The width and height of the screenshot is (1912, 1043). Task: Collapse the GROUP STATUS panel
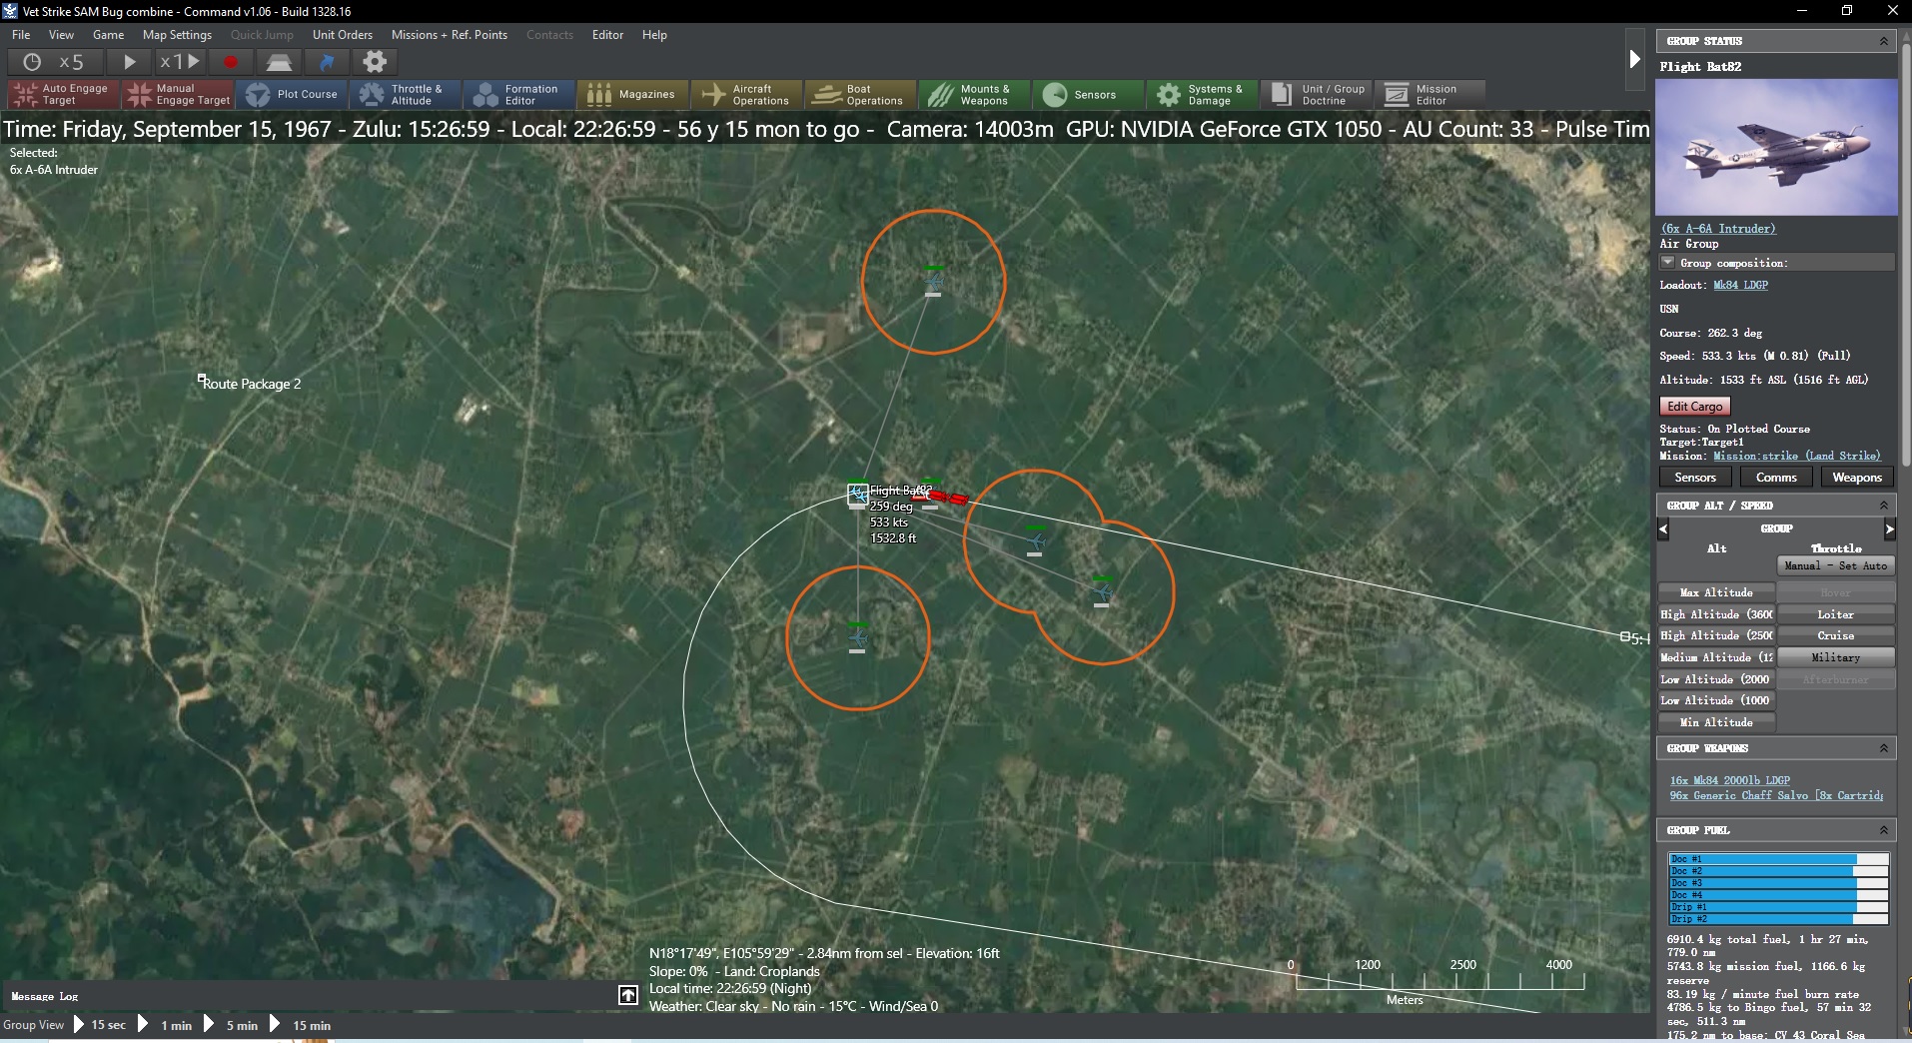[x=1883, y=41]
